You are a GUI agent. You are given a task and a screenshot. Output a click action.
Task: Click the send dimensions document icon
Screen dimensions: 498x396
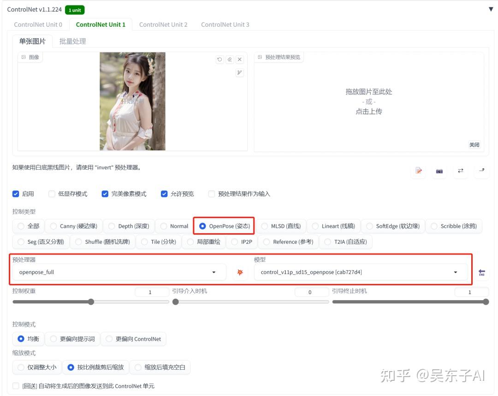(x=418, y=171)
